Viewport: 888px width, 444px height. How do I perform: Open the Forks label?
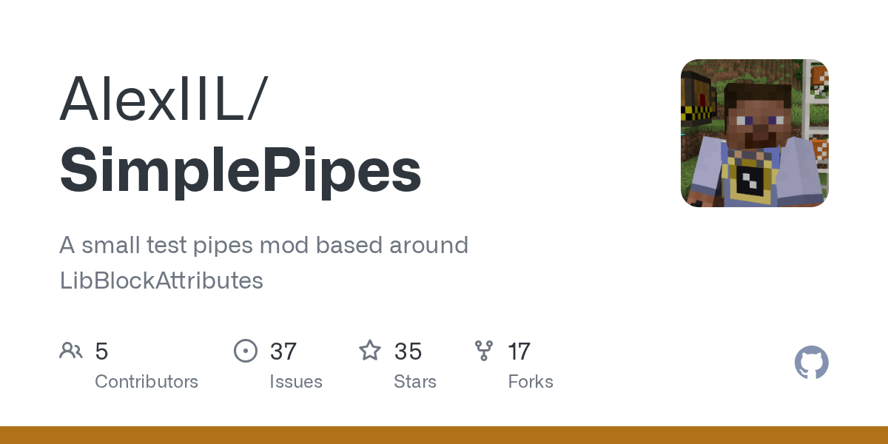[x=531, y=382]
